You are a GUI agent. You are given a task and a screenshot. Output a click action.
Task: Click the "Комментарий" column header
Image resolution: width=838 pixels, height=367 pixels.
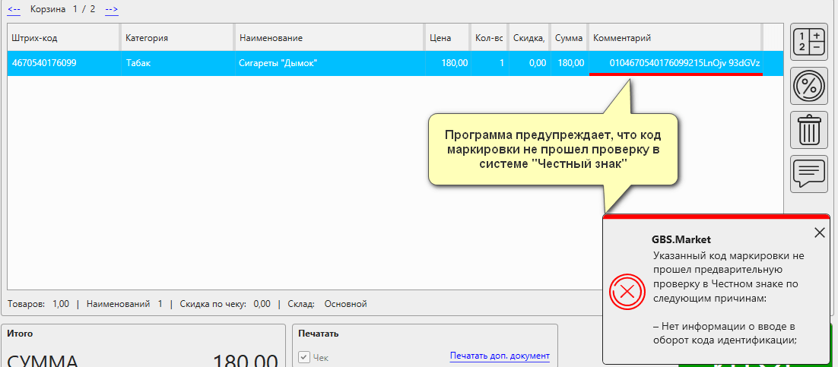coord(674,38)
